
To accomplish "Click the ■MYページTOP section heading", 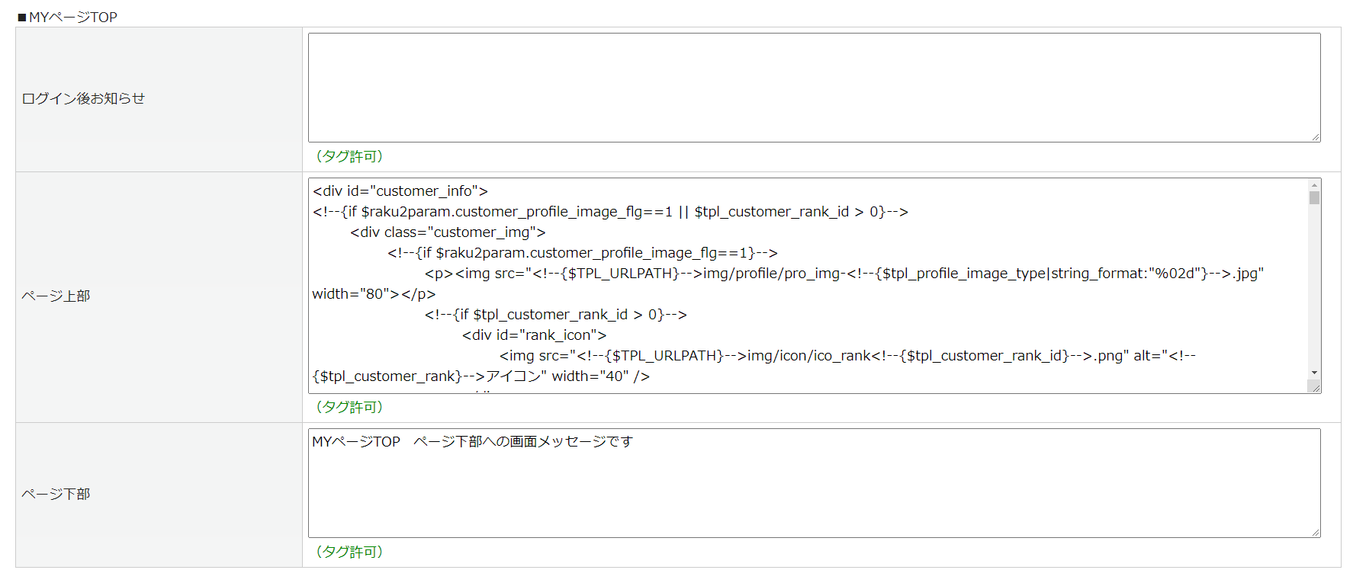I will point(67,17).
